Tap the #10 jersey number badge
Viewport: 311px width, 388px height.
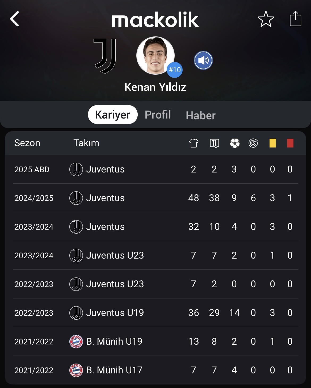pos(175,70)
